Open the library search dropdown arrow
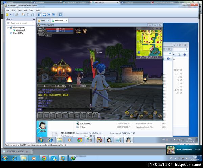Viewport: 203px width, 168px height. (x=33, y=23)
